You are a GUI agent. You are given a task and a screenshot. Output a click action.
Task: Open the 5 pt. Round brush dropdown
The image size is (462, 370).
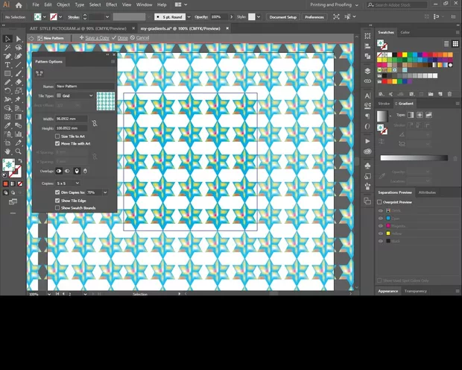tap(189, 17)
